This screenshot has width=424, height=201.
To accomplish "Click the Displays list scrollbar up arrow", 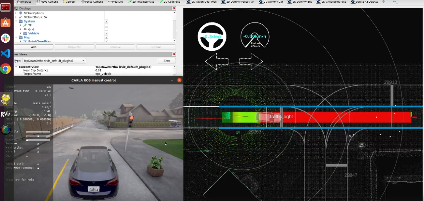I will click(175, 13).
